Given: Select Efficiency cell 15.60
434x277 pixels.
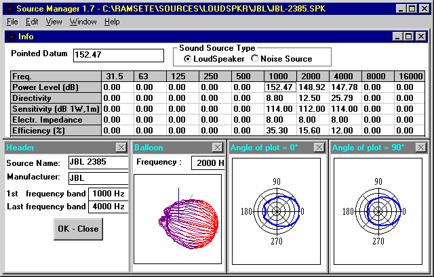Looking at the screenshot, I should [x=313, y=131].
